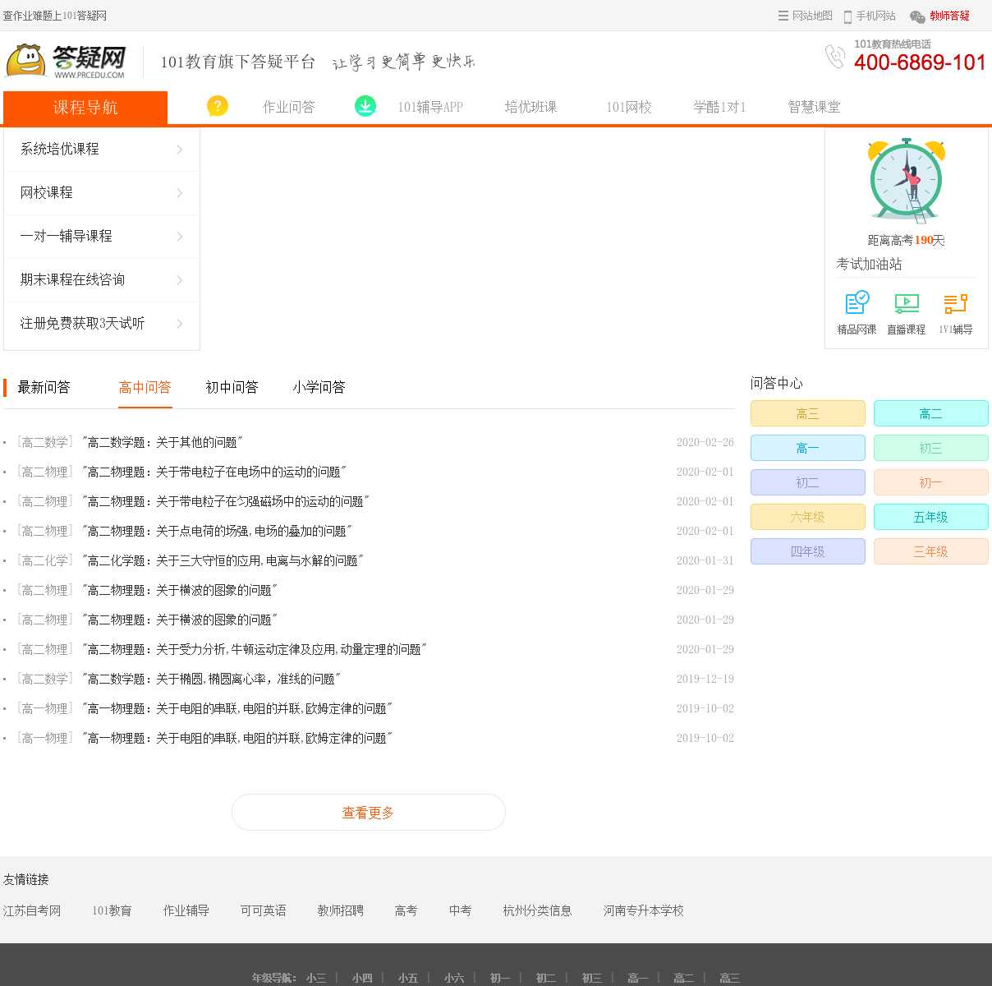Screen dimensions: 992x986
Task: Open the 精品网课 icon
Action: point(857,303)
